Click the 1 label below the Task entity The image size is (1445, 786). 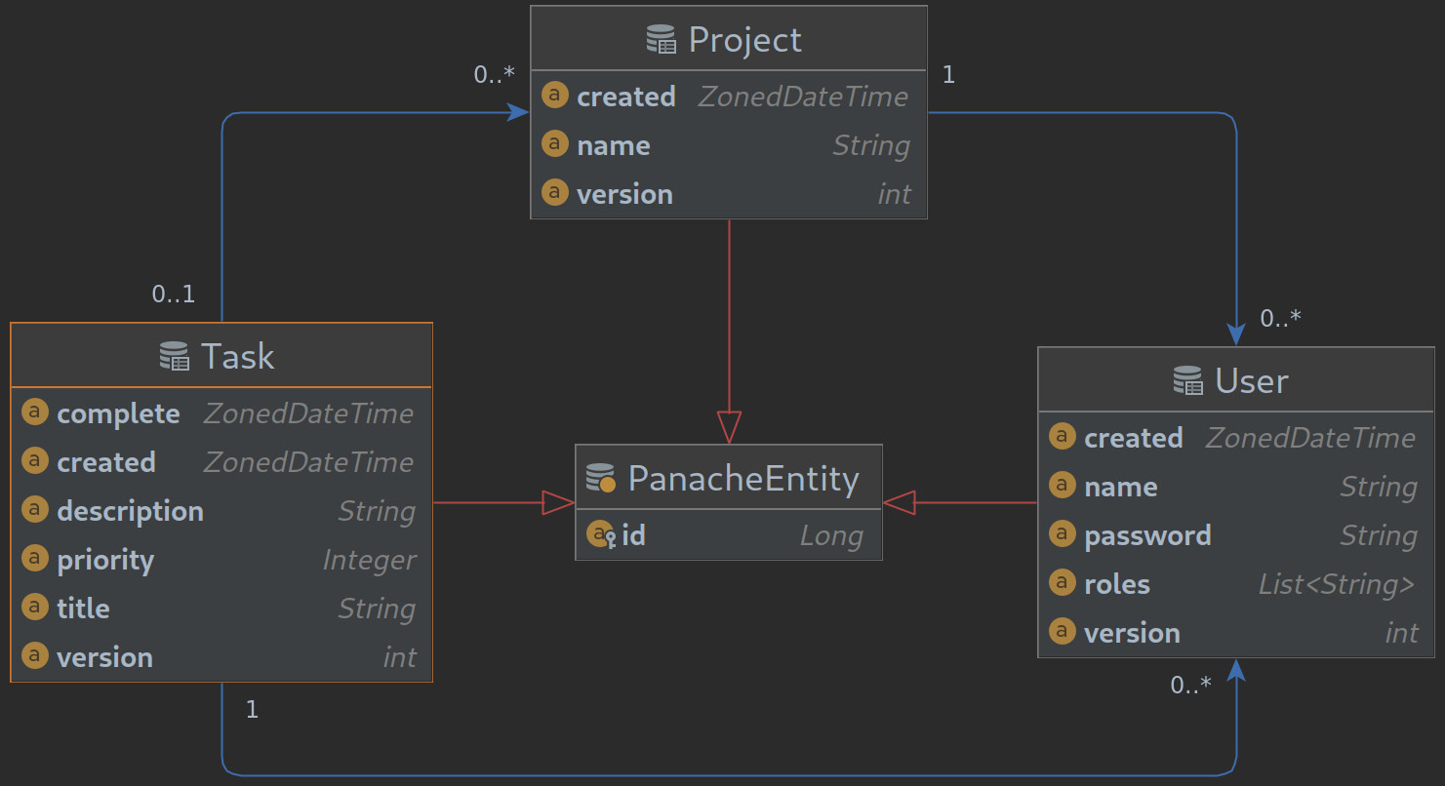(x=251, y=709)
